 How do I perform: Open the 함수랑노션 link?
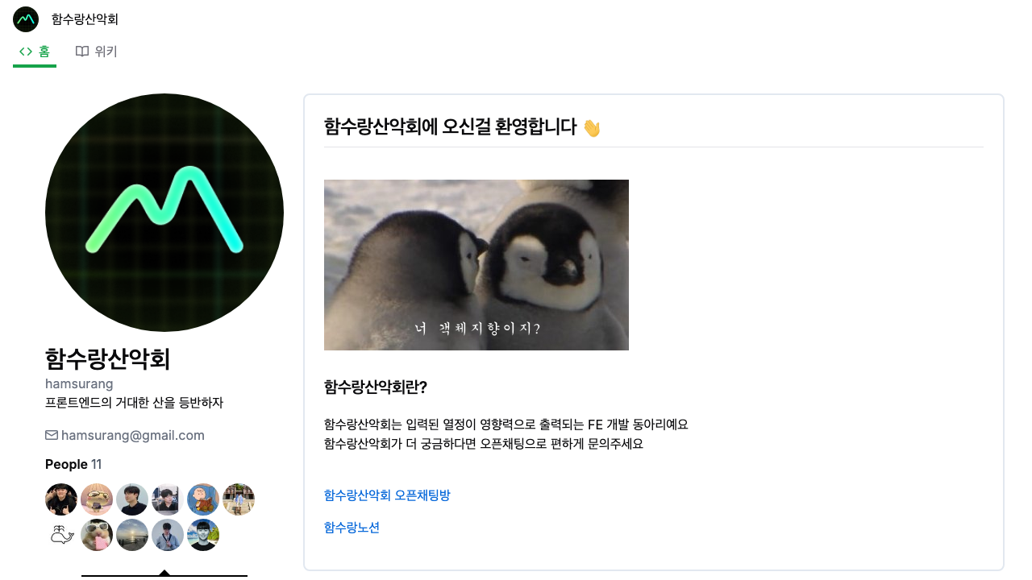[x=352, y=528]
